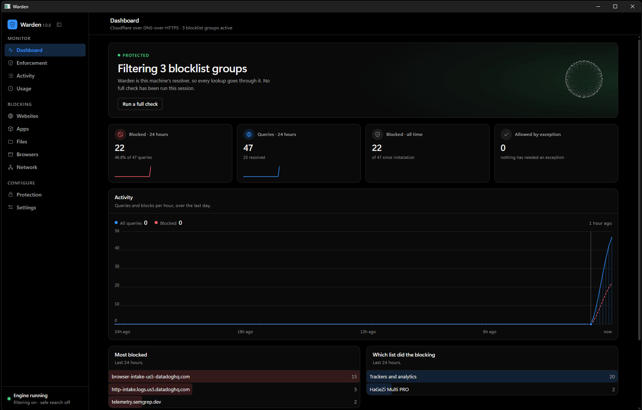
Task: Maximize the Warden window
Action: pyautogui.click(x=615, y=6)
